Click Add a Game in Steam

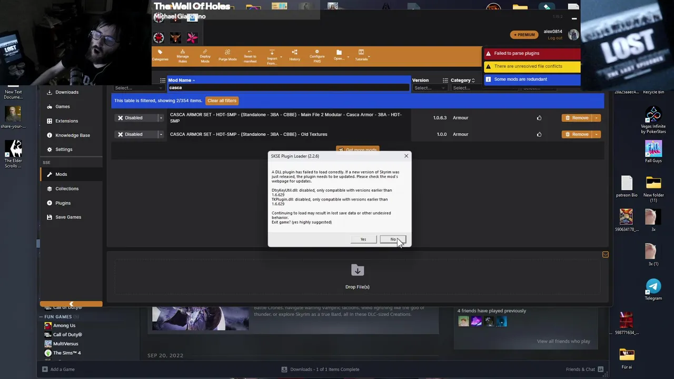pos(58,370)
